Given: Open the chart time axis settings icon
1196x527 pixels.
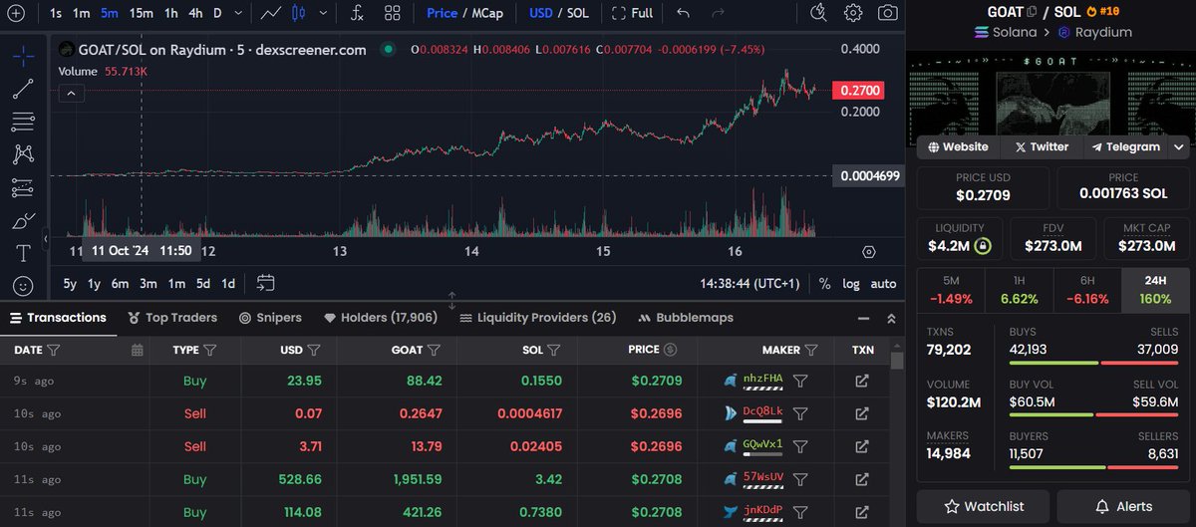Looking at the screenshot, I should (869, 252).
